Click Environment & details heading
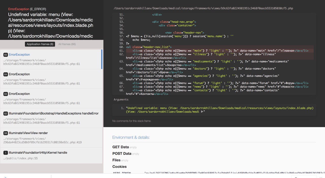The width and height of the screenshot is (325, 178). click(131, 137)
